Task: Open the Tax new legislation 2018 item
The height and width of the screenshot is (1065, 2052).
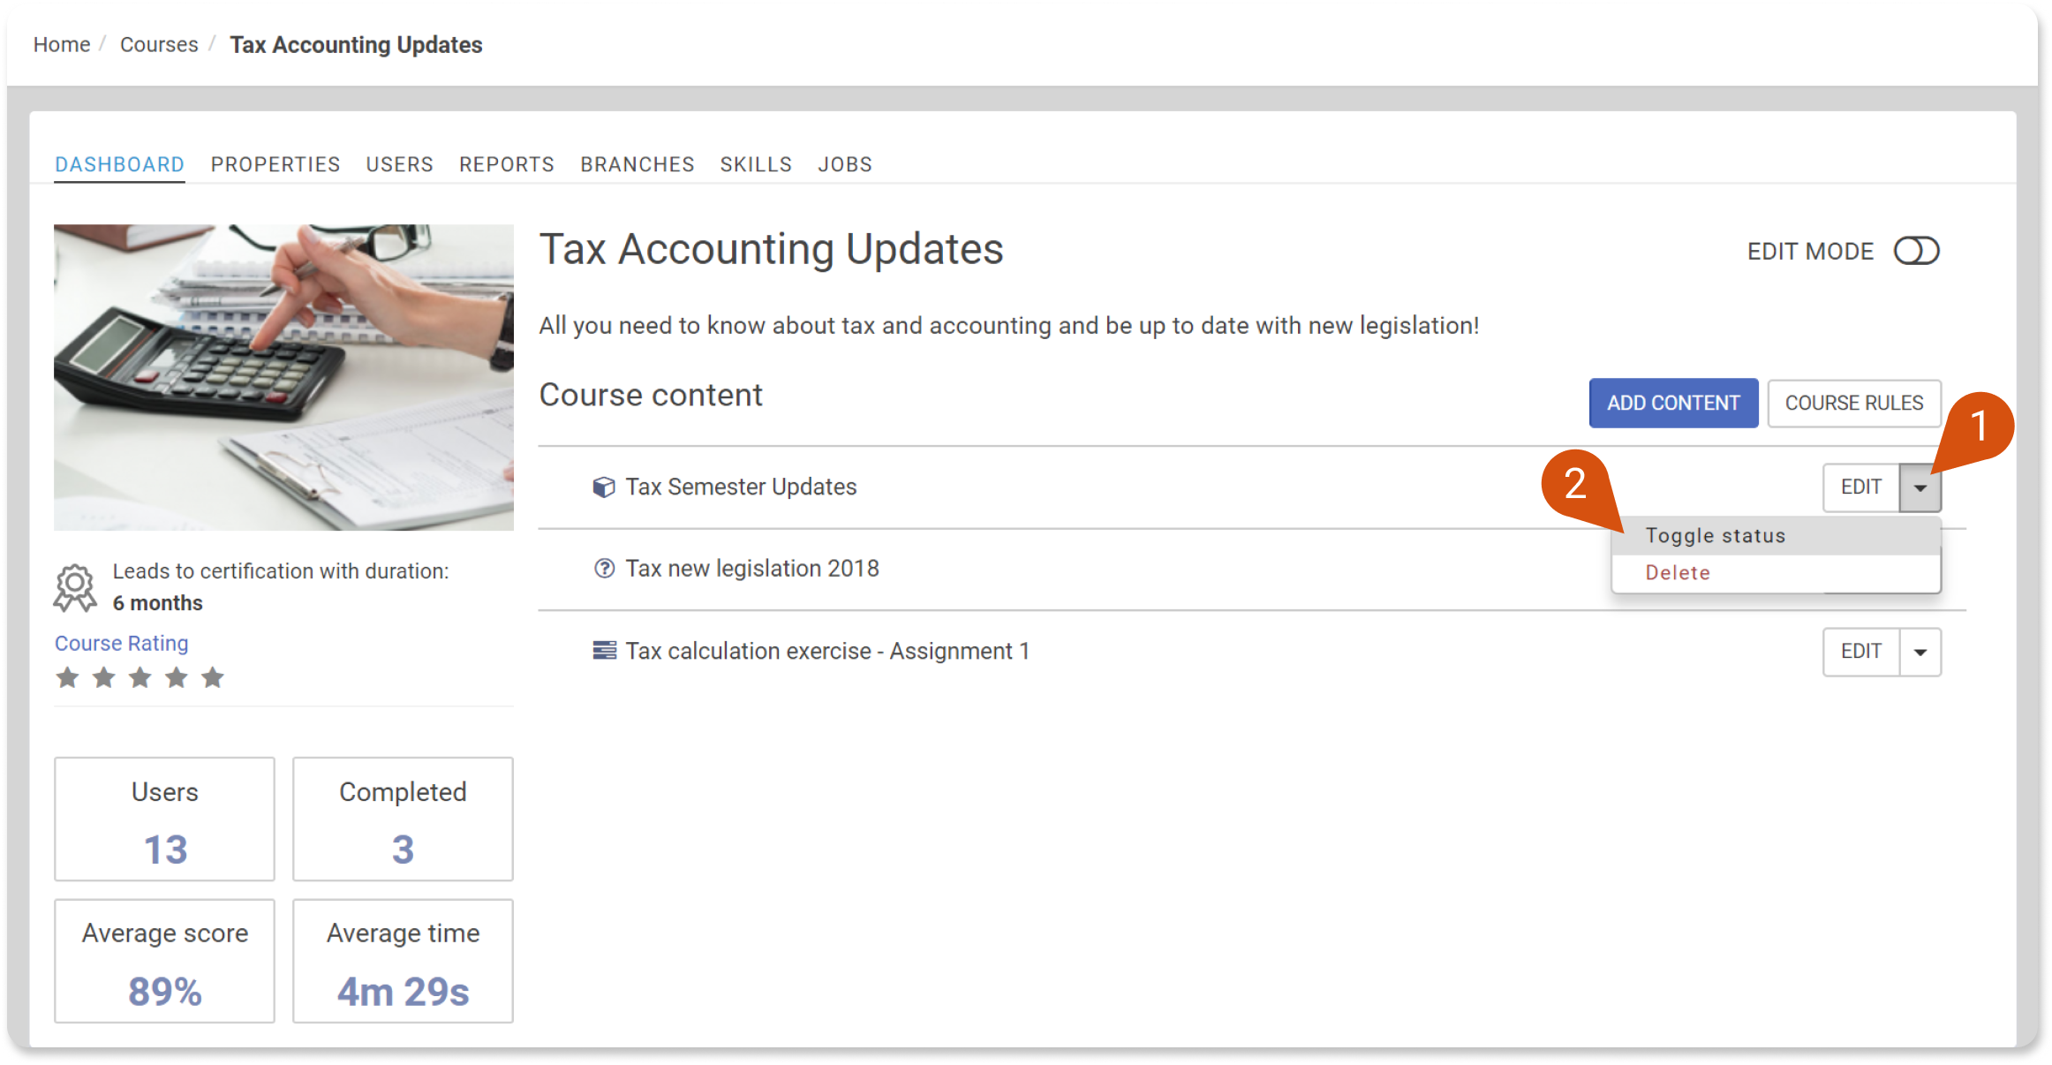Action: tap(752, 569)
